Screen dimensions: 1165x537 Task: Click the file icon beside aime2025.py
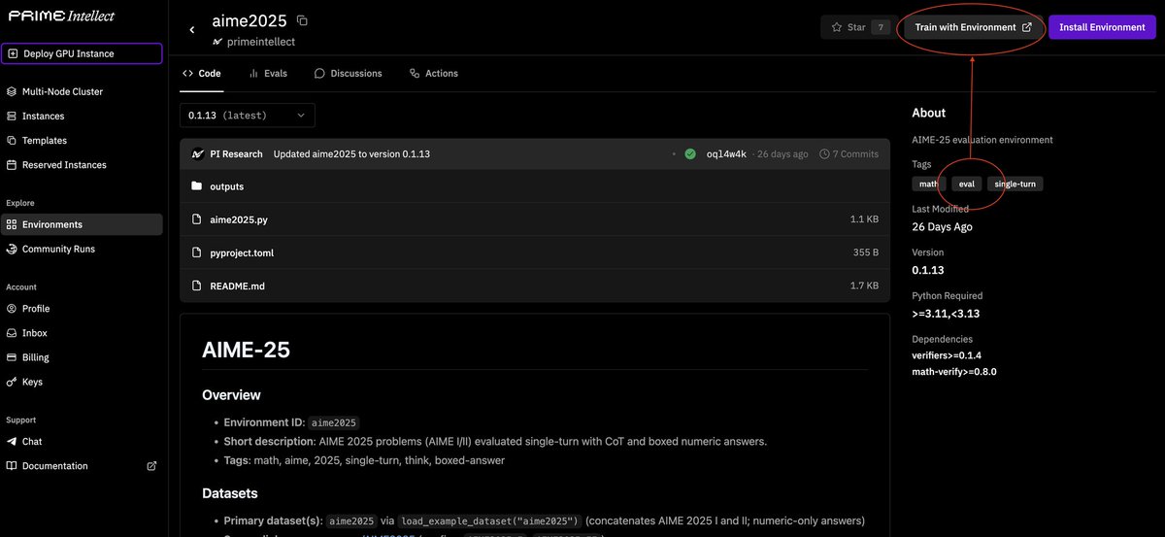[197, 219]
